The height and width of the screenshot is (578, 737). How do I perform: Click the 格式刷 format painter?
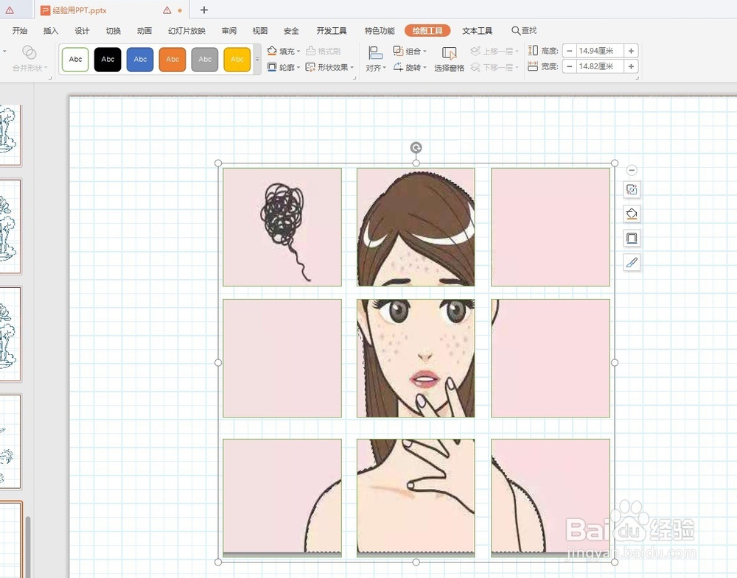click(x=323, y=51)
